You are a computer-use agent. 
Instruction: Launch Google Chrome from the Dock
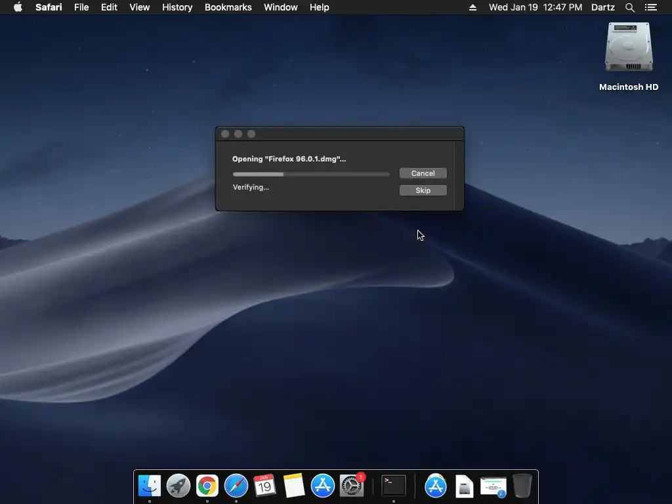coord(207,486)
